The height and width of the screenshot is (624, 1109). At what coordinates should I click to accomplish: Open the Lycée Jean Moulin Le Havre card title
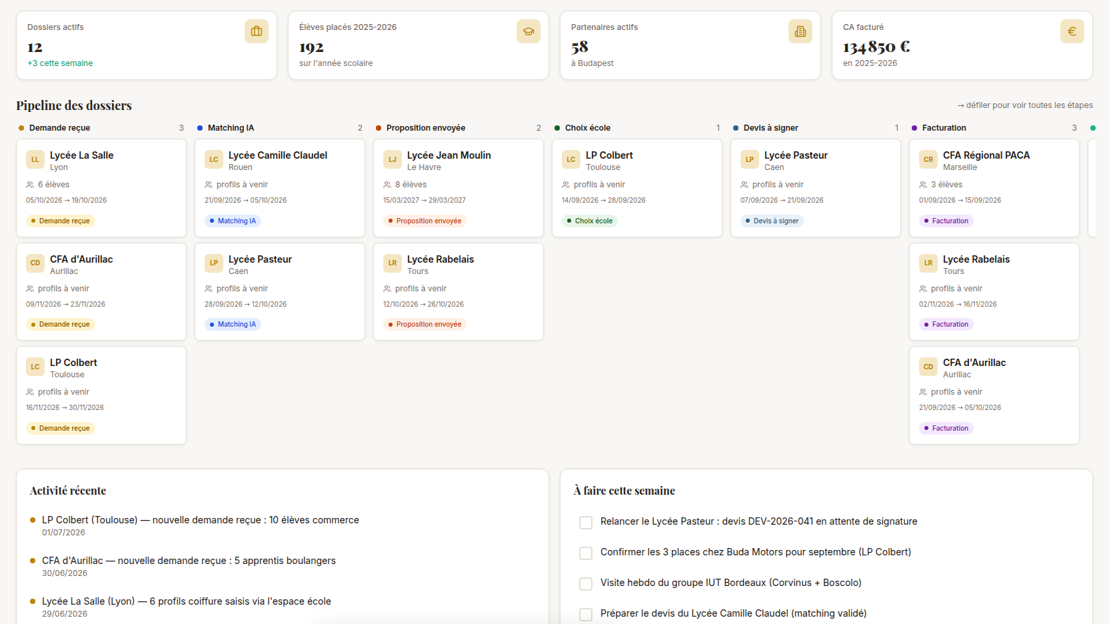coord(449,155)
